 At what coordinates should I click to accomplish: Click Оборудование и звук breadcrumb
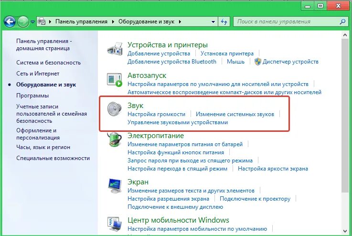click(146, 21)
